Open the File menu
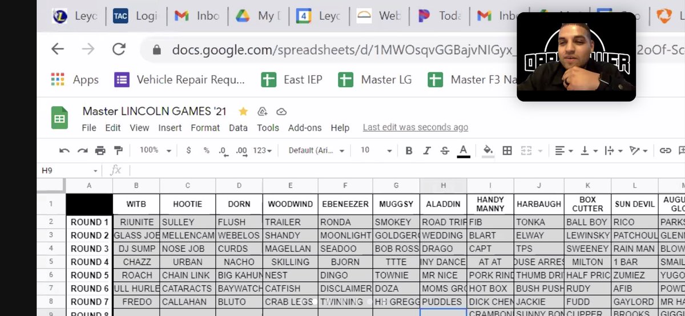Image resolution: width=685 pixels, height=316 pixels. pyautogui.click(x=89, y=128)
